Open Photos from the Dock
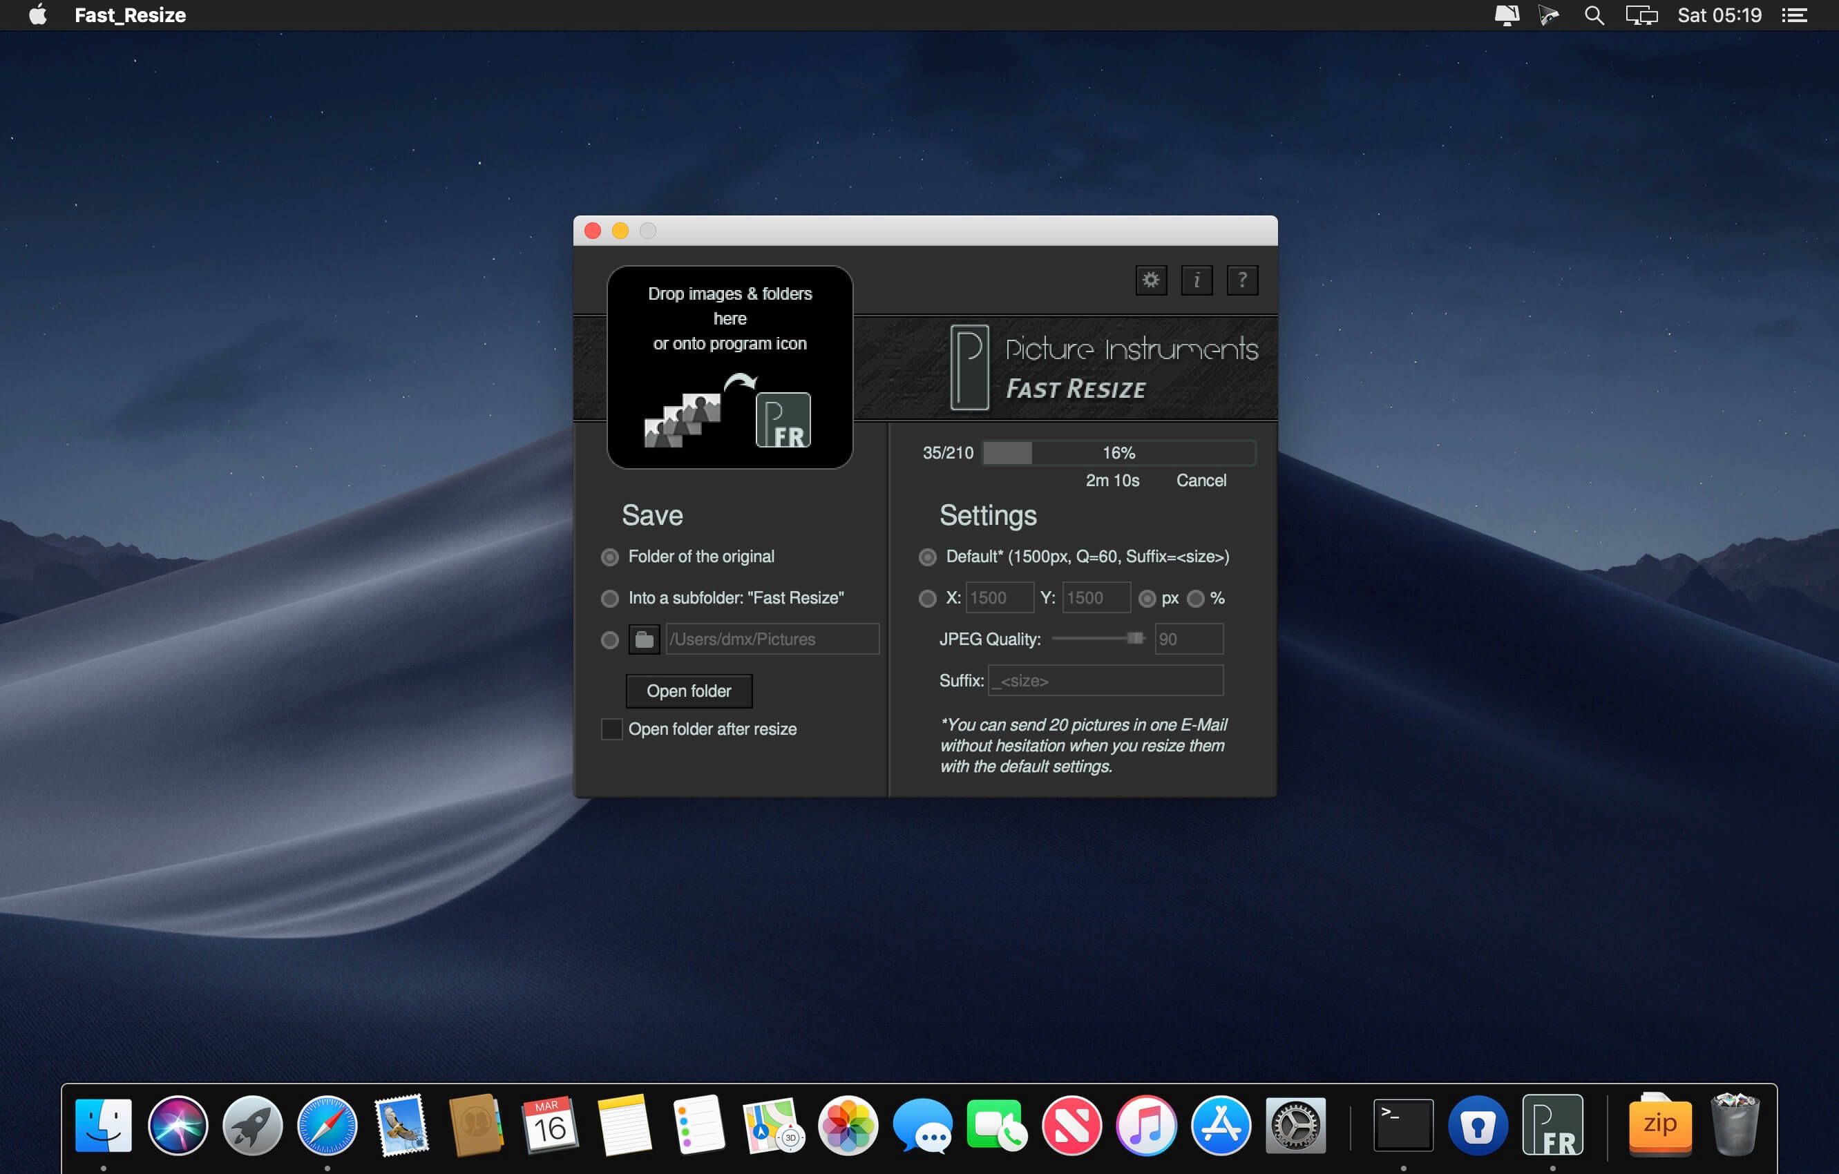1839x1174 pixels. pyautogui.click(x=848, y=1124)
